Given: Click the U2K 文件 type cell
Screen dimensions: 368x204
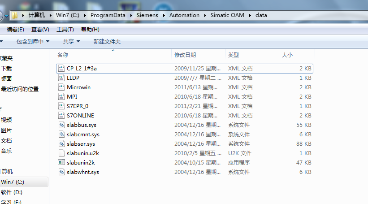Looking at the screenshot, I should (240, 153).
